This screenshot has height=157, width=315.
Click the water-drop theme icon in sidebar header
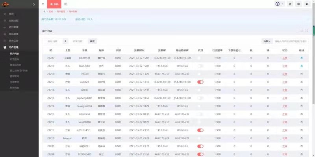tap(33, 4)
